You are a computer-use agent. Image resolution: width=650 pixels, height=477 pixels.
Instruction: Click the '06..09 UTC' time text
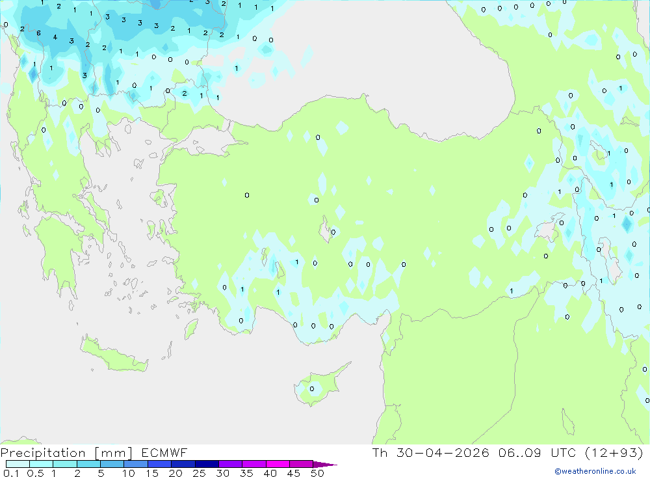(538, 452)
